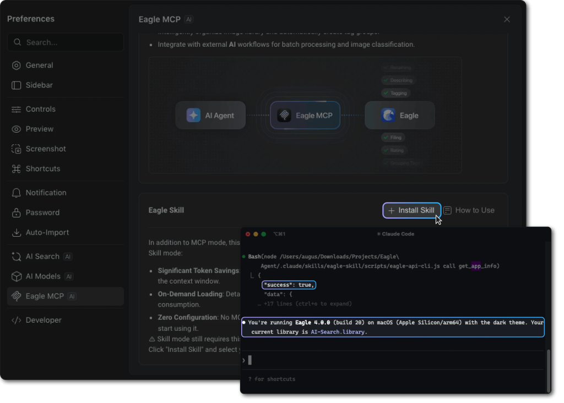Screen dimensions: 564x403
Task: Click the Notification bell icon
Action: click(x=17, y=193)
